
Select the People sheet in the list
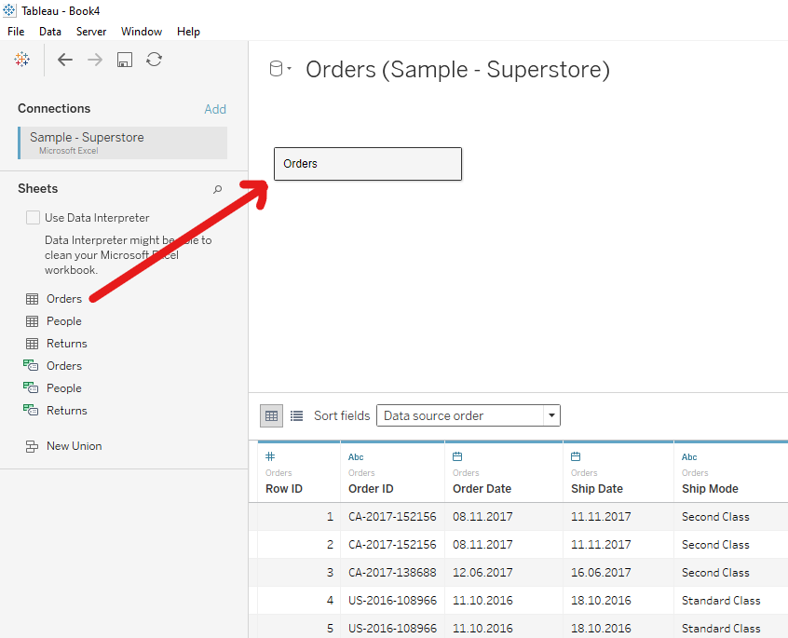(x=63, y=321)
